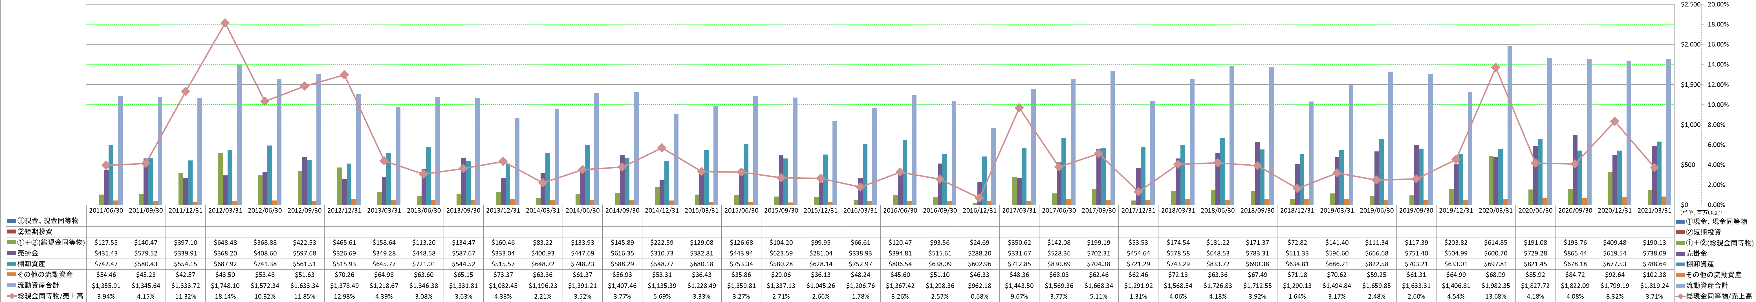Screen dimensions: 1756x302
Task: Select the 2018/06/30 date column header
Action: (1218, 211)
